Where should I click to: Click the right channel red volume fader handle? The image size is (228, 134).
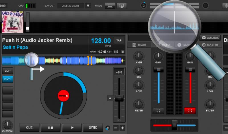coord(190,70)
